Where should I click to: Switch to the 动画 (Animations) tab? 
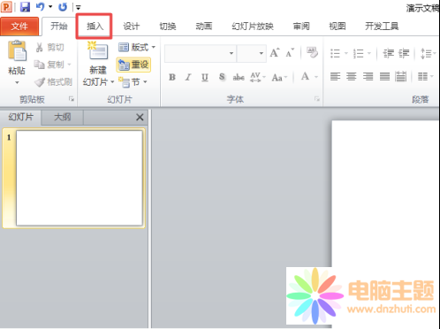coord(204,27)
